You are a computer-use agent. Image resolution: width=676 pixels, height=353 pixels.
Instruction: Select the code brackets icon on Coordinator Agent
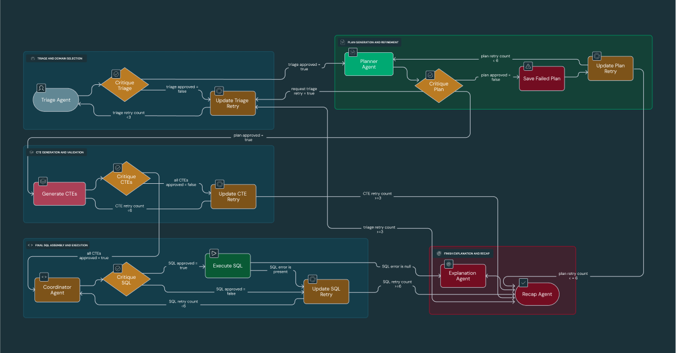click(x=44, y=277)
